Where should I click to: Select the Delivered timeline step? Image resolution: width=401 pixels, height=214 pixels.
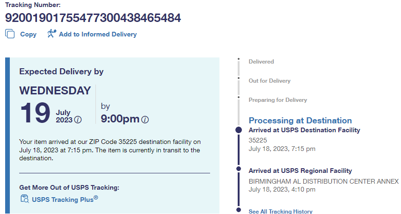click(261, 62)
